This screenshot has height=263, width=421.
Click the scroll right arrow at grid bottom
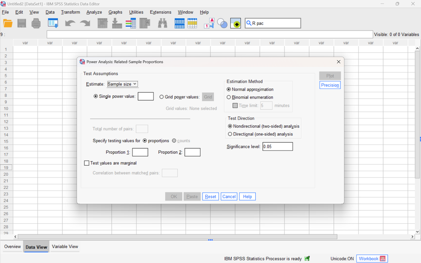(x=413, y=237)
